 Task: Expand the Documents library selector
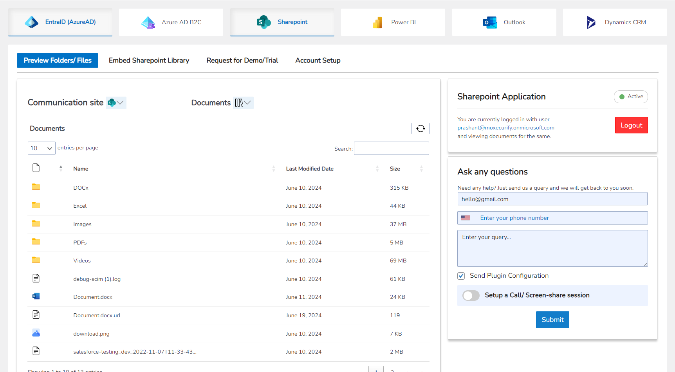tap(243, 102)
